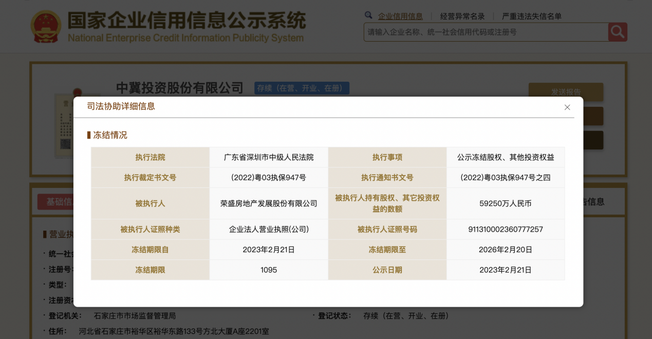This screenshot has width=652, height=339.
Task: Open the business license thumbnail image
Action: pos(66,123)
